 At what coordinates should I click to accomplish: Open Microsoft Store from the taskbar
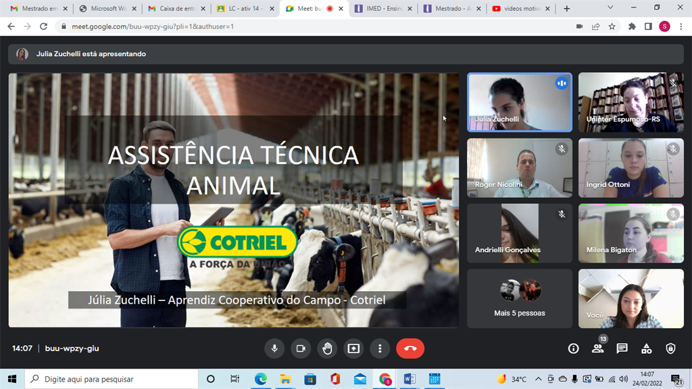[310, 379]
